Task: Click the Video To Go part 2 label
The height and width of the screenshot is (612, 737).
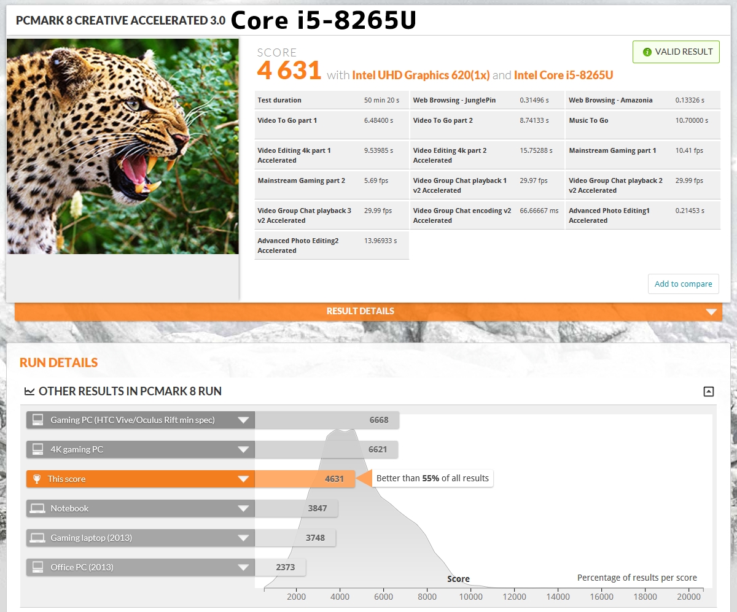Action: click(x=443, y=120)
